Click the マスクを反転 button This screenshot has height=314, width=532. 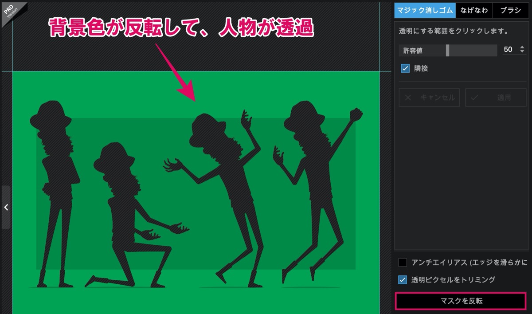(x=461, y=301)
